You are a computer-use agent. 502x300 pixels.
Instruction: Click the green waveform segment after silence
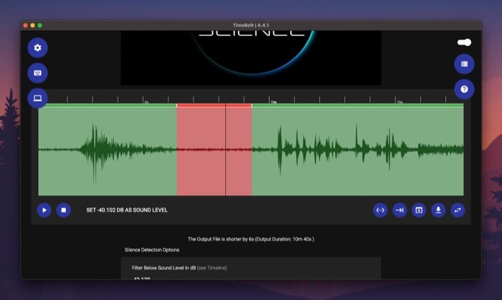click(358, 151)
